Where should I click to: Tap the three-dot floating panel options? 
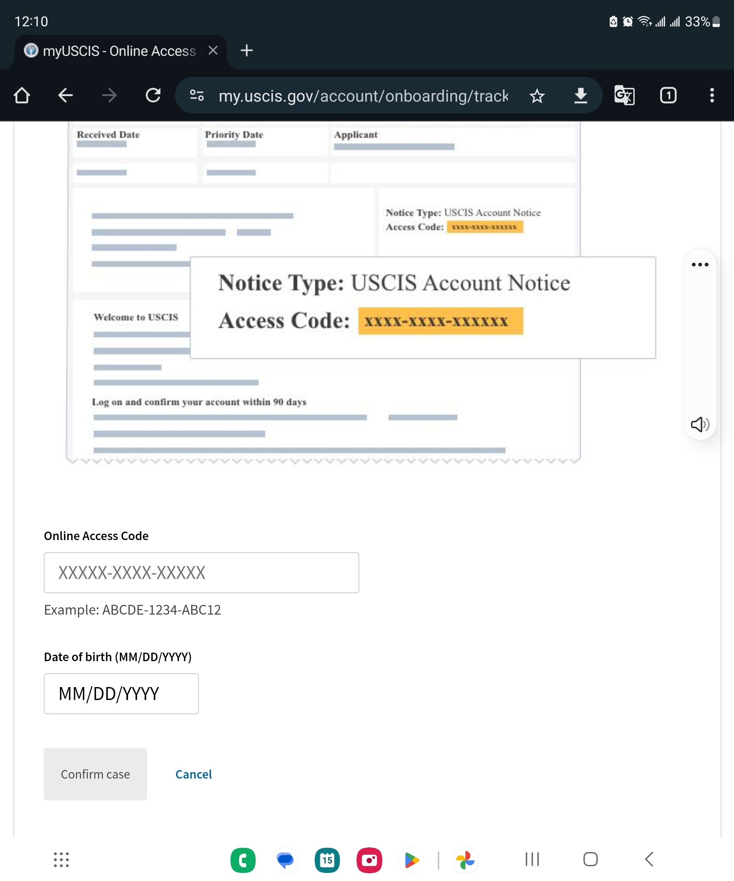[x=700, y=265]
